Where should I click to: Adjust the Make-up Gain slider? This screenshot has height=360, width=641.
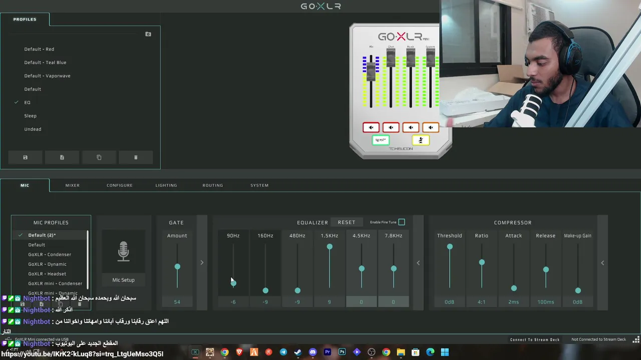[578, 290]
